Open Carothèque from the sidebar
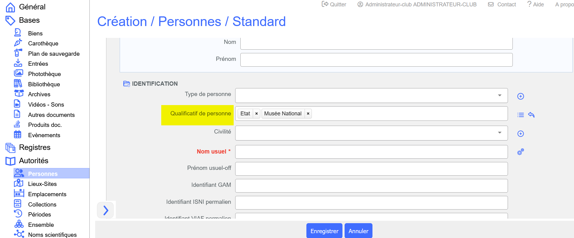The height and width of the screenshot is (238, 574). pyautogui.click(x=43, y=44)
